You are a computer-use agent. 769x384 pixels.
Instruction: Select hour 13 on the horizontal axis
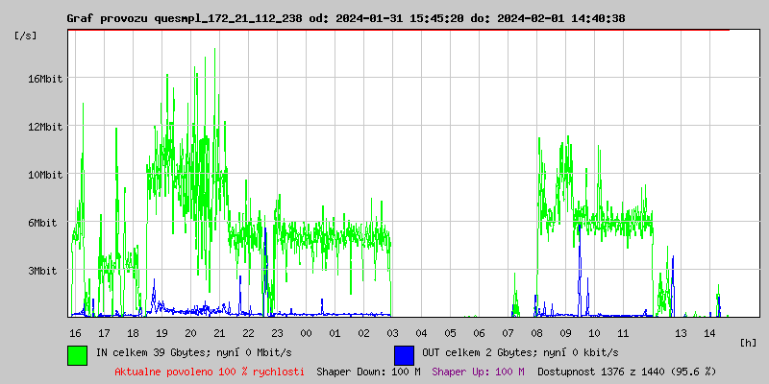[x=681, y=332]
